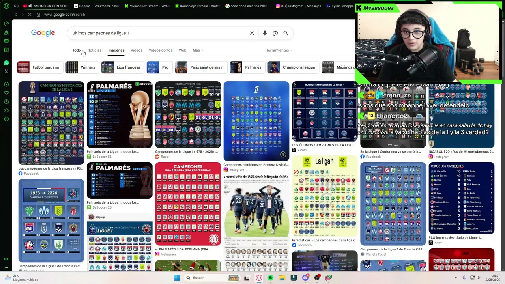Open GX Control speedometer icon in sidebar
Screen dimensions: 505x284
pos(6,24)
